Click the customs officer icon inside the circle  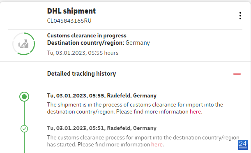[x=23, y=44]
